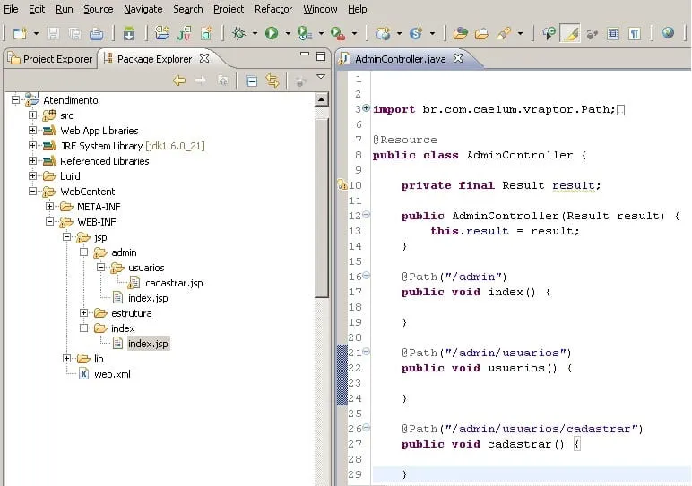692x486 pixels.
Task: Toggle Show Whitespace Characters pilcrow icon
Action: pos(635,33)
